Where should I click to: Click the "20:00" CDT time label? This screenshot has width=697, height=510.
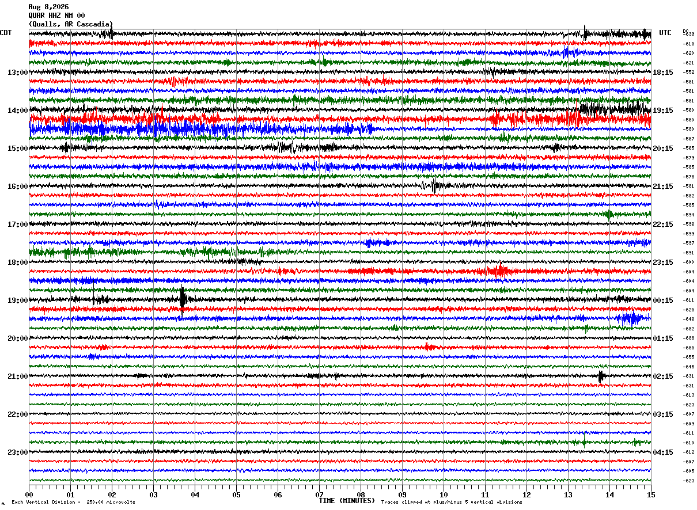[18, 338]
